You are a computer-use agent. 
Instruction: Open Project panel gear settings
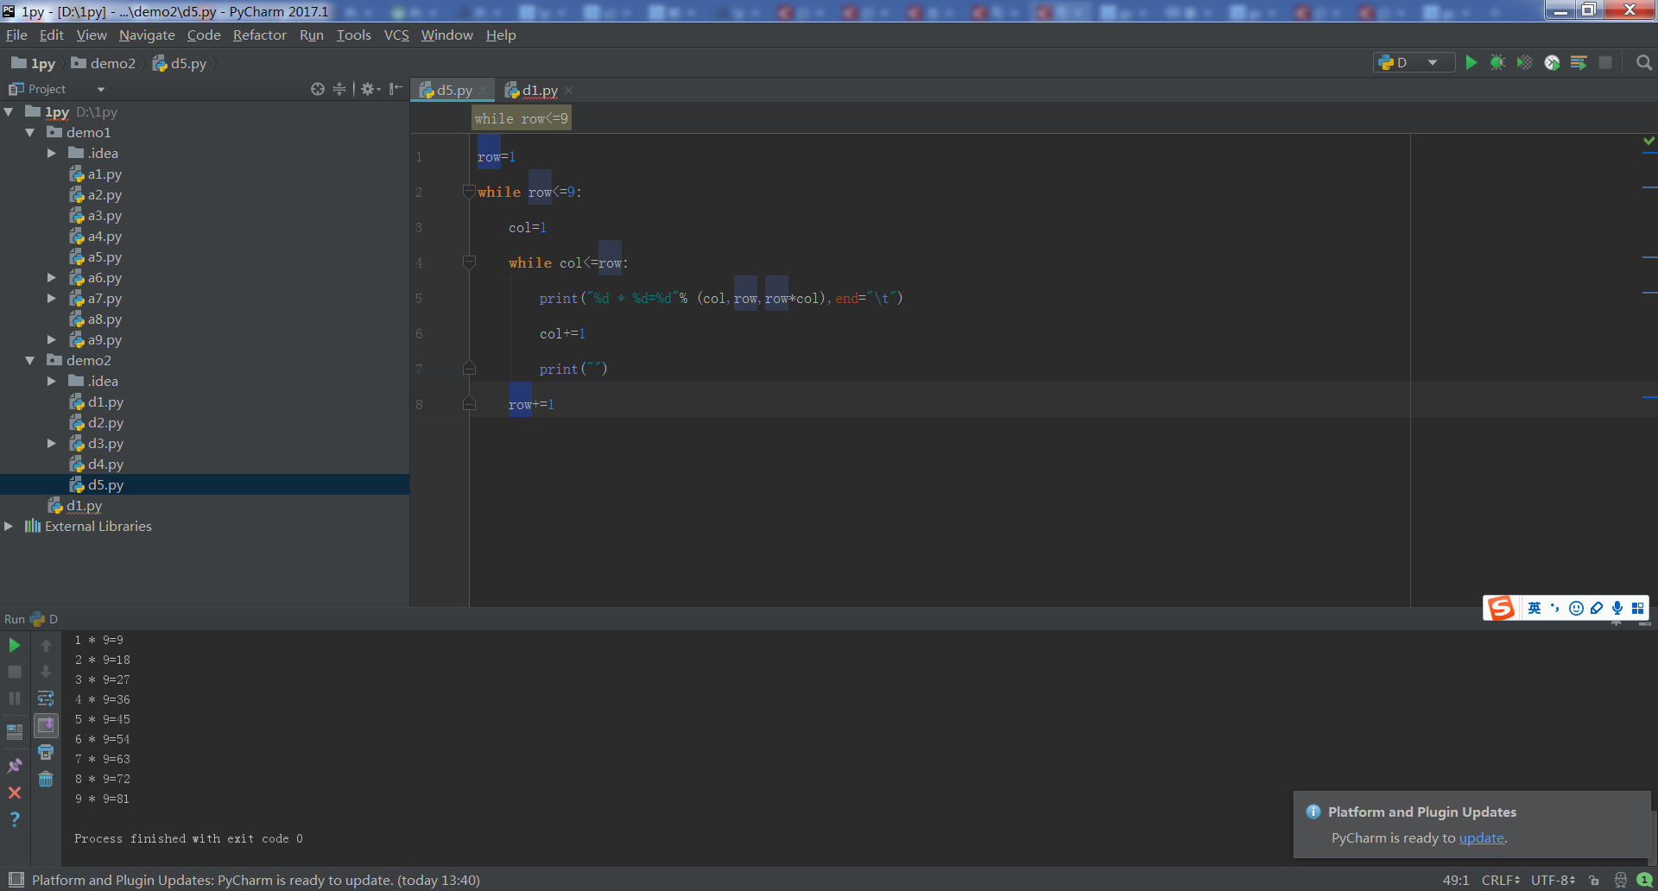[x=370, y=89]
